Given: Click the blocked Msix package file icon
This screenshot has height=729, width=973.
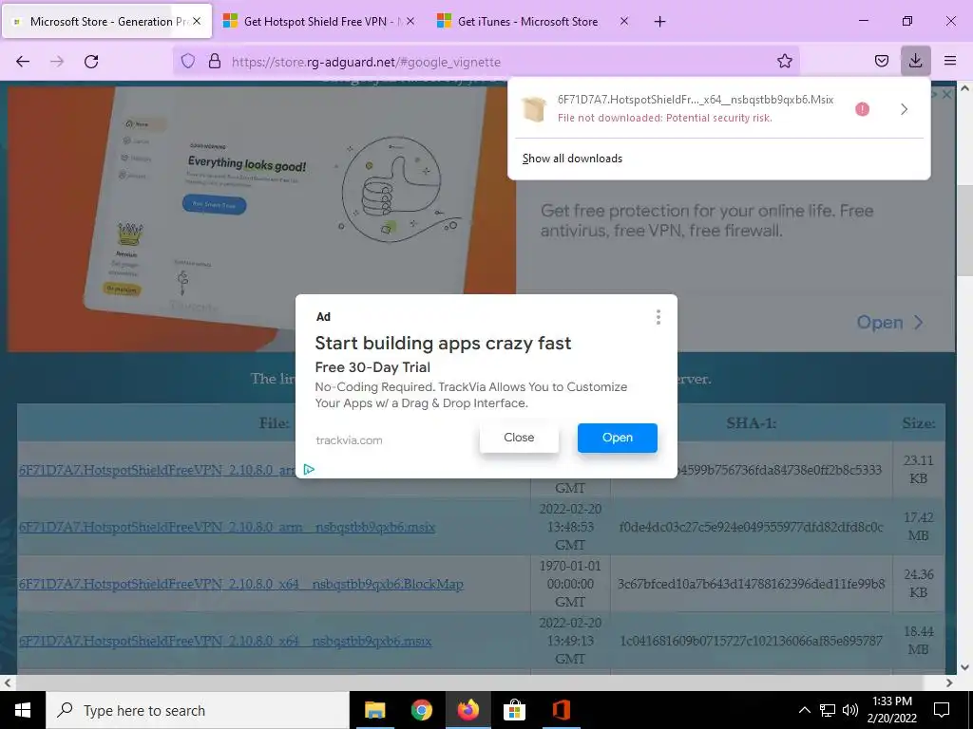Looking at the screenshot, I should tap(533, 109).
